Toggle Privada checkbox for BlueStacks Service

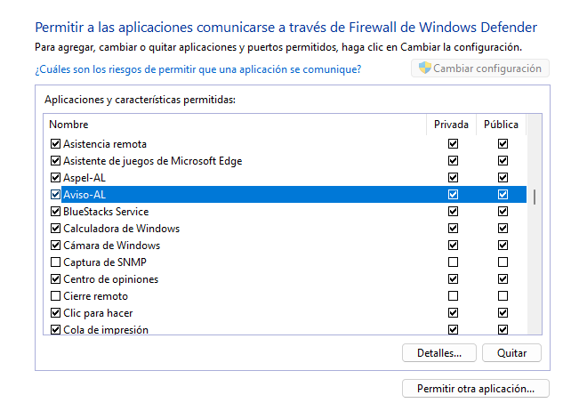click(454, 212)
